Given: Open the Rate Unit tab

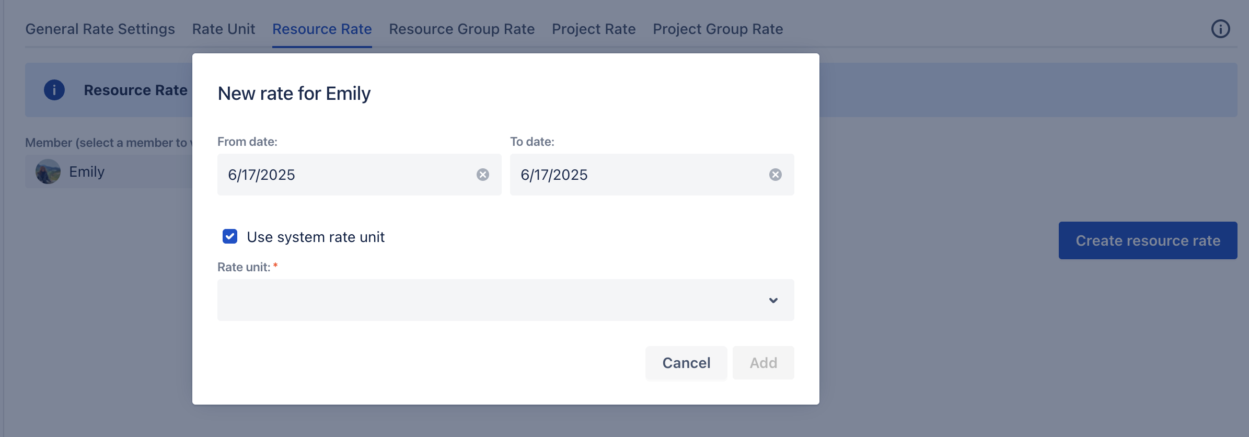Looking at the screenshot, I should (x=224, y=29).
